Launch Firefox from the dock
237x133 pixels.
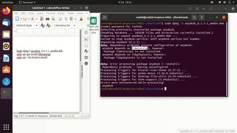(6, 11)
